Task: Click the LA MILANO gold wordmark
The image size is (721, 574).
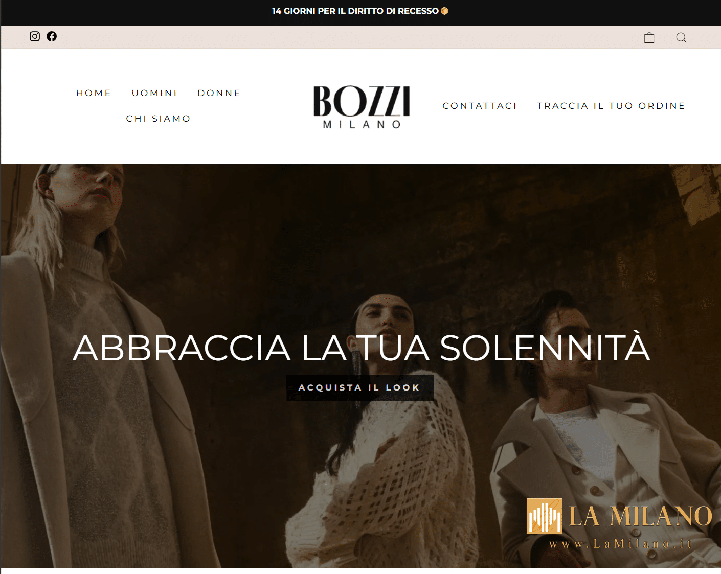Action: pyautogui.click(x=640, y=516)
